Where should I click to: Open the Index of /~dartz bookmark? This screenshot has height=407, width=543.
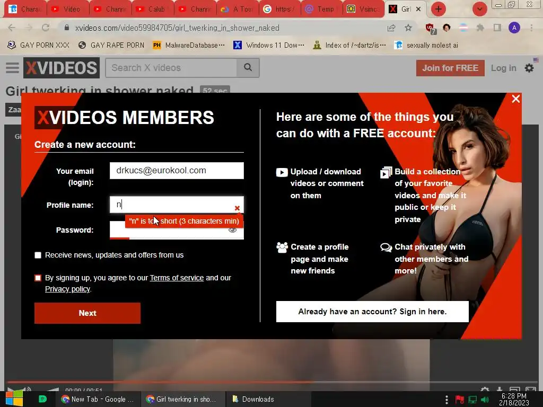349,45
